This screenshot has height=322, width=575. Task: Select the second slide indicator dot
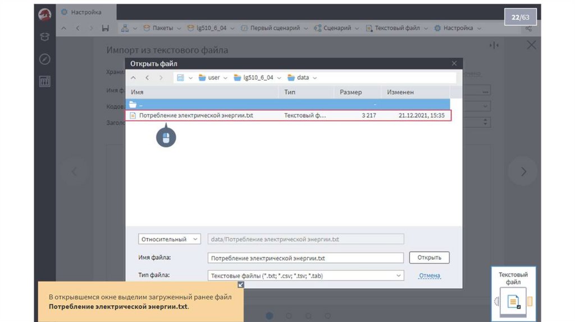tap(288, 316)
